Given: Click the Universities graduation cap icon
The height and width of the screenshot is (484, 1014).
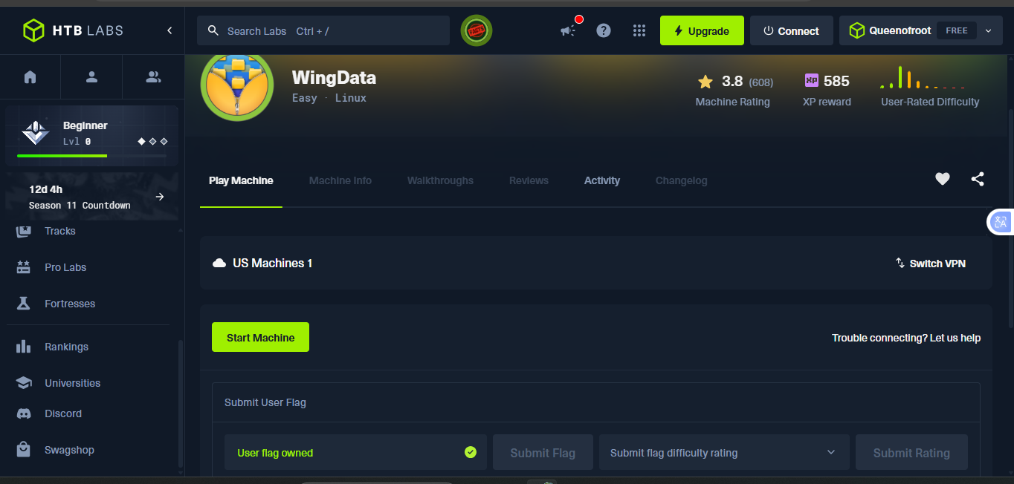Looking at the screenshot, I should [24, 383].
